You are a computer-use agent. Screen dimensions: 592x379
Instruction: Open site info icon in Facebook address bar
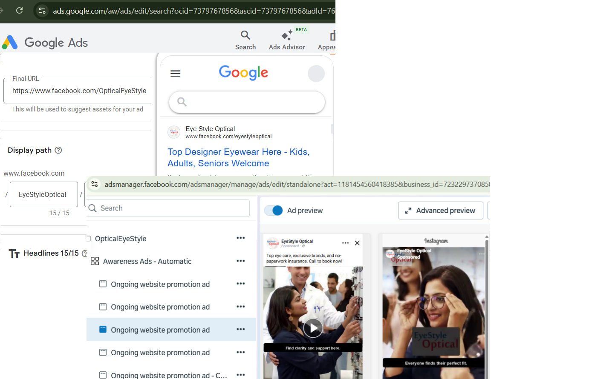(95, 184)
